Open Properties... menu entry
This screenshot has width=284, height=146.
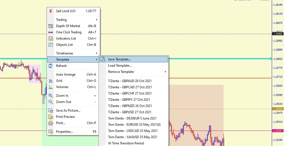click(73, 132)
